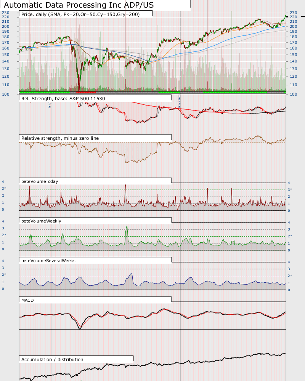Click 160 on the right price axis
The width and height of the screenshot is (305, 381).
point(293,48)
